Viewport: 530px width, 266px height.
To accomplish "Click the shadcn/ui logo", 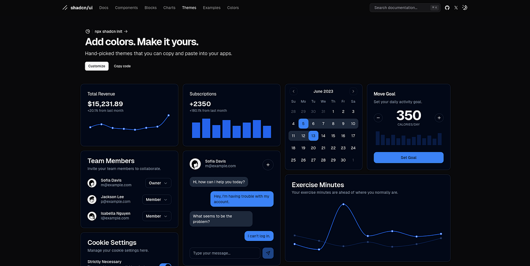I will (77, 7).
